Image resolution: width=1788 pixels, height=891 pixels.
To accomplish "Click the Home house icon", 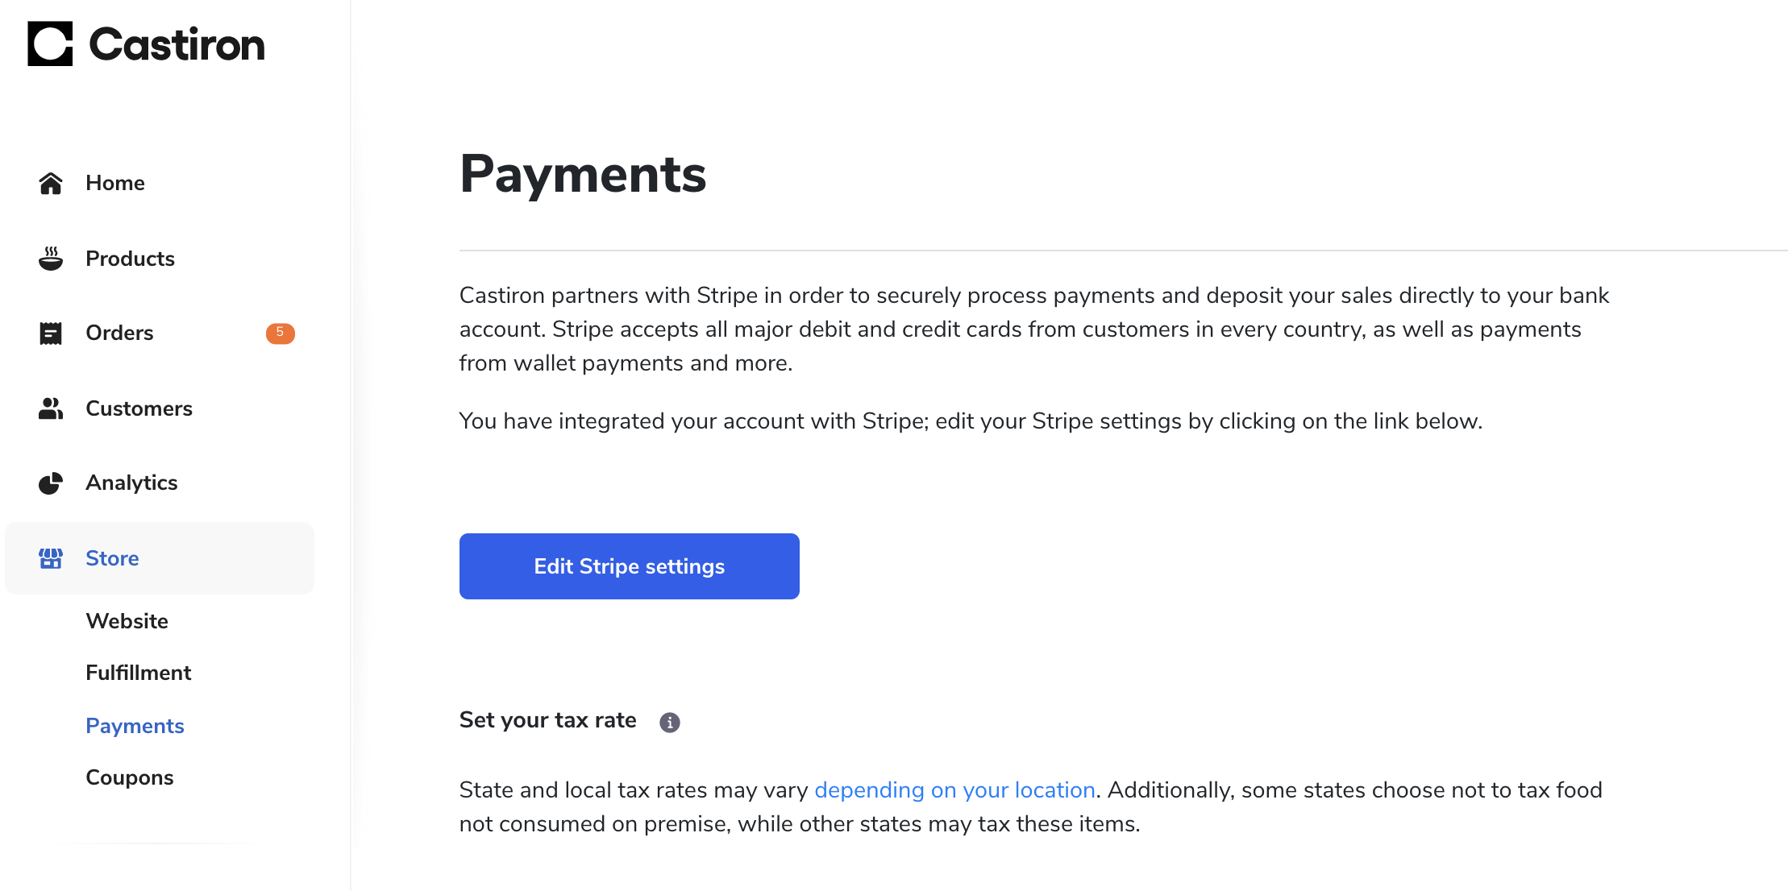I will [x=51, y=183].
